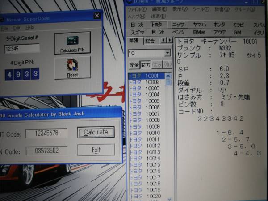Screen dimensions: 268x201
Task: Expand the search dropdown containing 10
Action: click(167, 53)
